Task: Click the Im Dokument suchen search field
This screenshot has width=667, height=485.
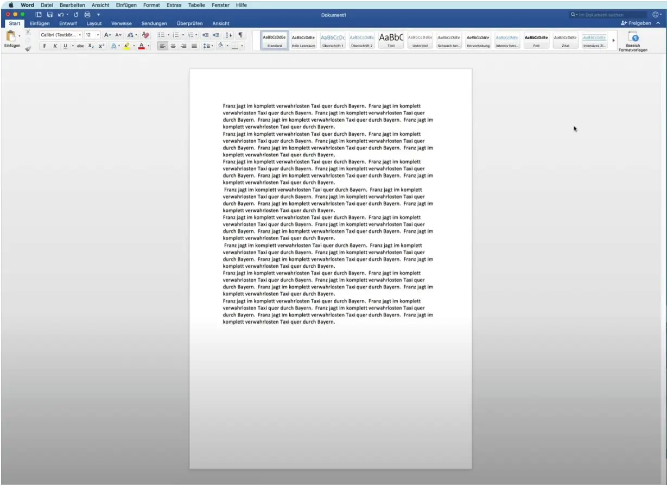Action: (611, 15)
